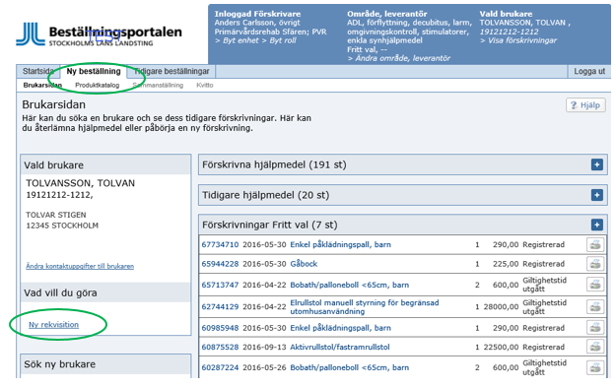Open Kvitto sub-tab

[x=205, y=85]
